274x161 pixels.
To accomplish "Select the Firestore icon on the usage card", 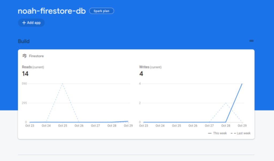I will pyautogui.click(x=25, y=56).
